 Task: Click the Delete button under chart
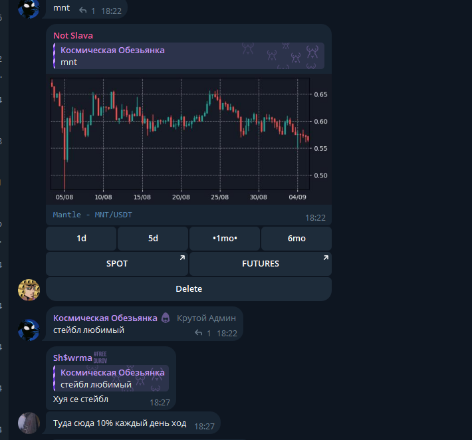[189, 289]
